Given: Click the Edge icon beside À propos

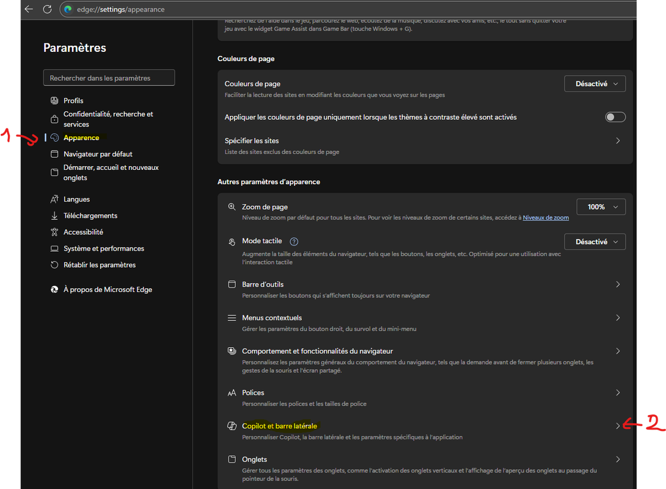Looking at the screenshot, I should click(54, 289).
